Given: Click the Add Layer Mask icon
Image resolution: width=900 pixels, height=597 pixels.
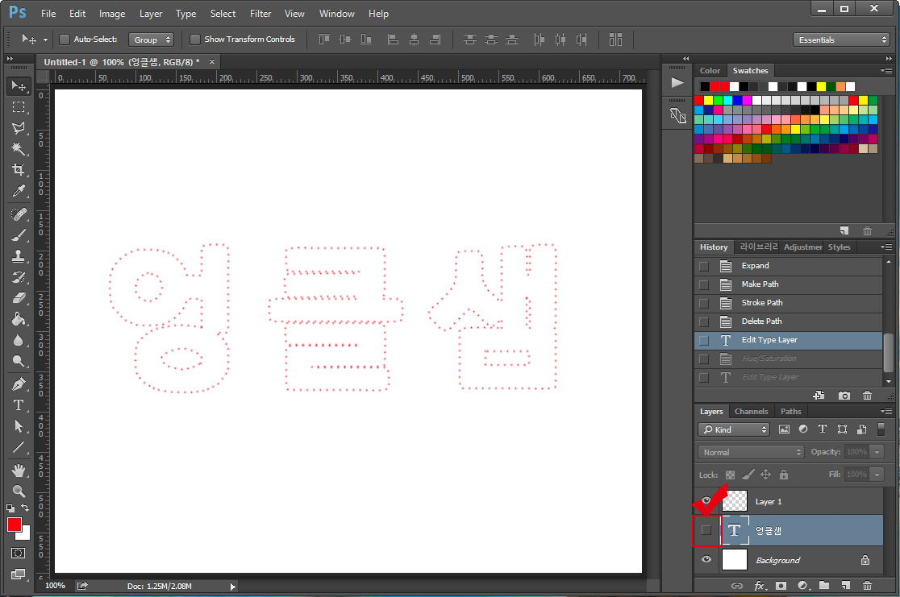Looking at the screenshot, I should pyautogui.click(x=781, y=587).
